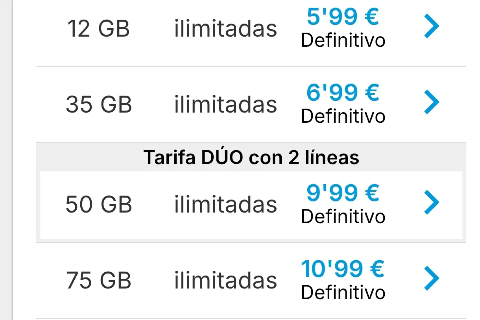Choose the 50 GB data label
Screen dimensions: 480x320
(99, 205)
